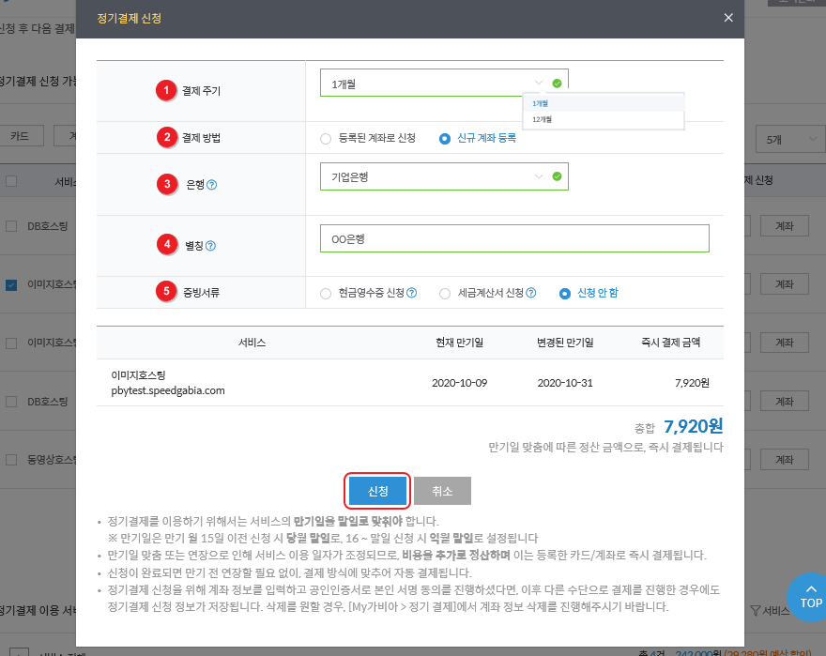
Task: Click the green check icon in 결제 주기 dropdown
Action: click(557, 84)
